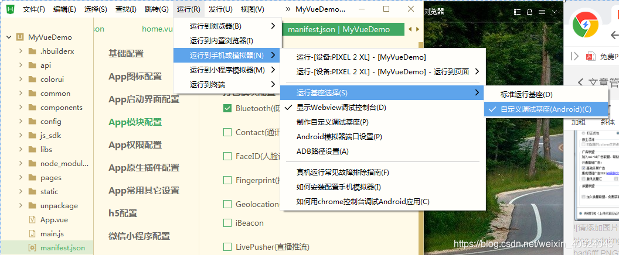Image resolution: width=619 pixels, height=255 pixels.
Task: Enable the FaceID module checkbox
Action: (227, 157)
